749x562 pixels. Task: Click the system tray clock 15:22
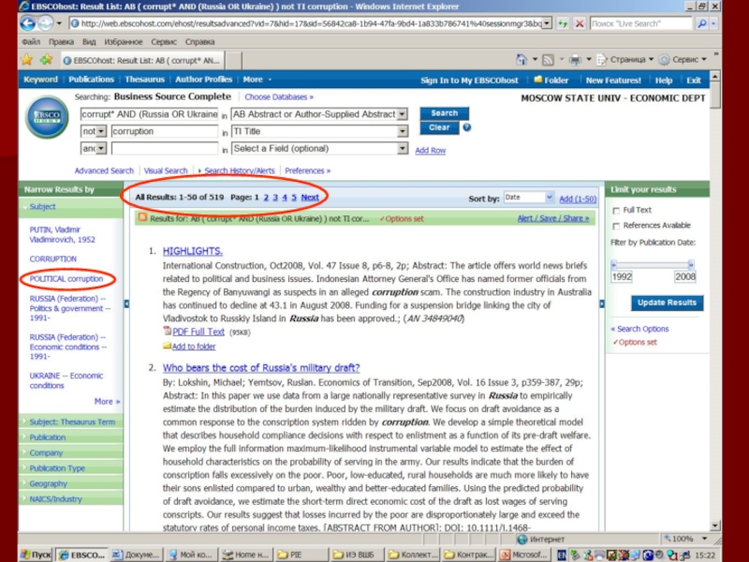[x=705, y=555]
